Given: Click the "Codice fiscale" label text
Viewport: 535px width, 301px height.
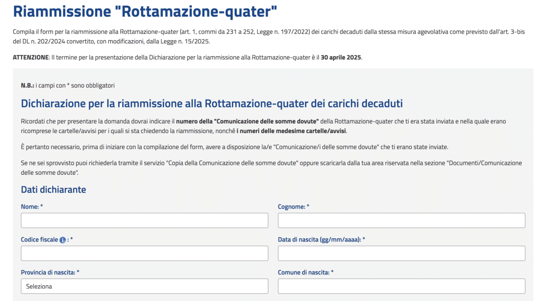Looking at the screenshot, I should (x=39, y=240).
